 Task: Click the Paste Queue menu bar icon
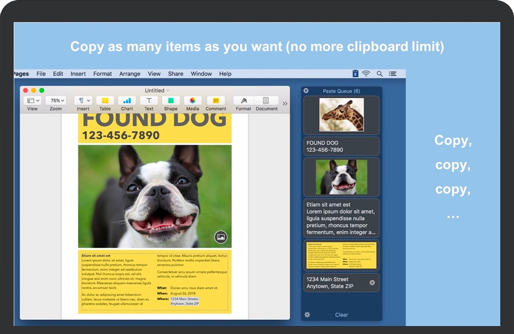point(355,74)
